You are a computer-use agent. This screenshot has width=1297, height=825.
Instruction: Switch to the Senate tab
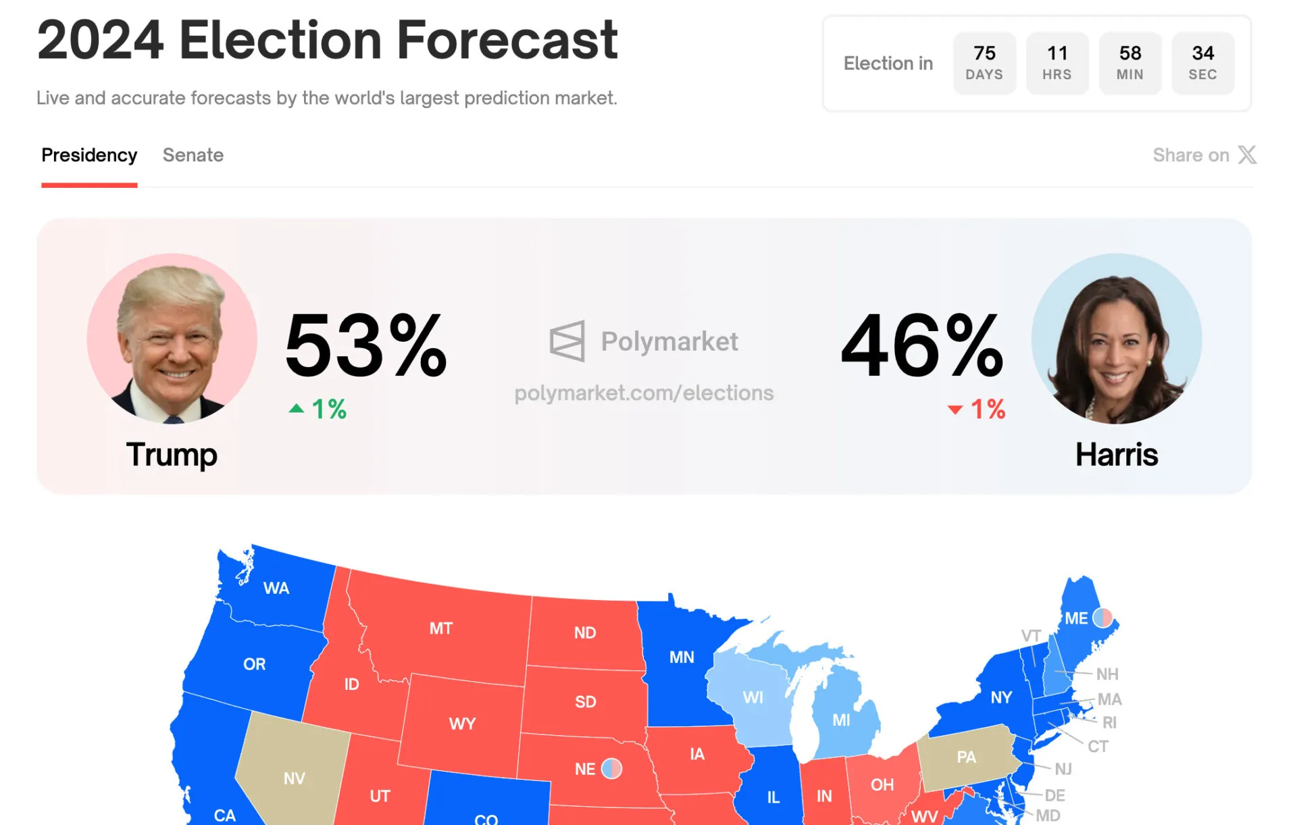(193, 155)
